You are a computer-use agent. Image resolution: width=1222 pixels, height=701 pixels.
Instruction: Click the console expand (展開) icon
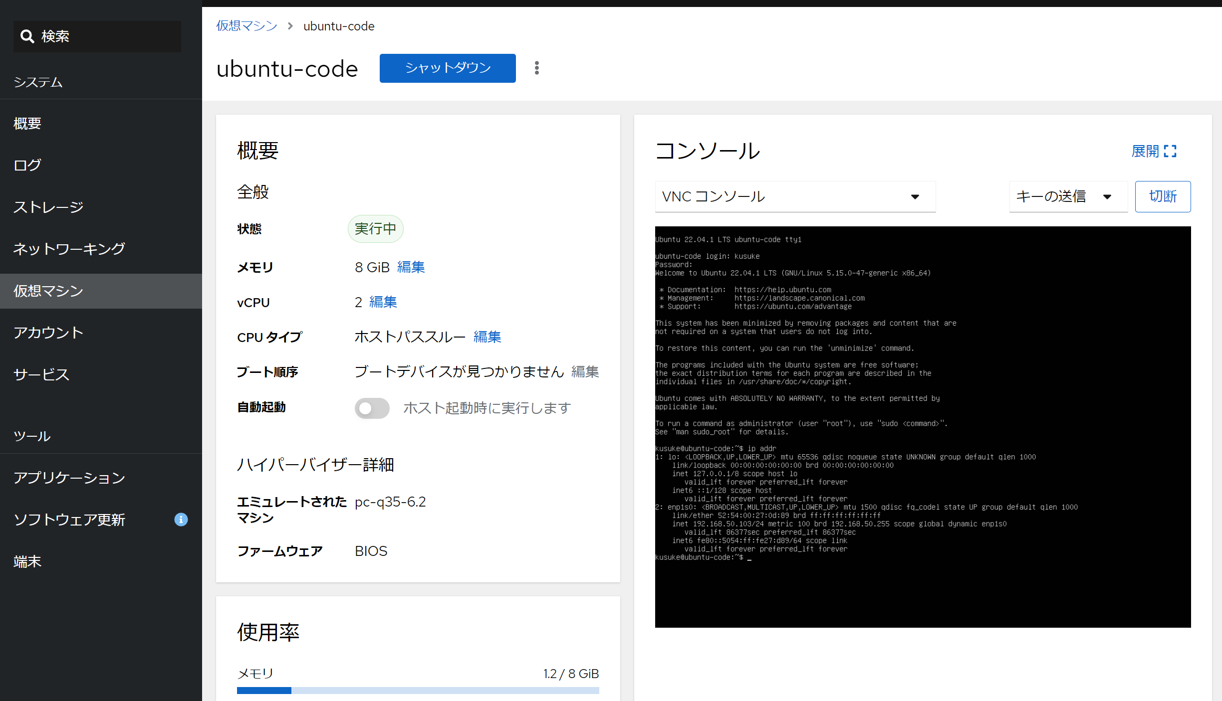tap(1170, 151)
